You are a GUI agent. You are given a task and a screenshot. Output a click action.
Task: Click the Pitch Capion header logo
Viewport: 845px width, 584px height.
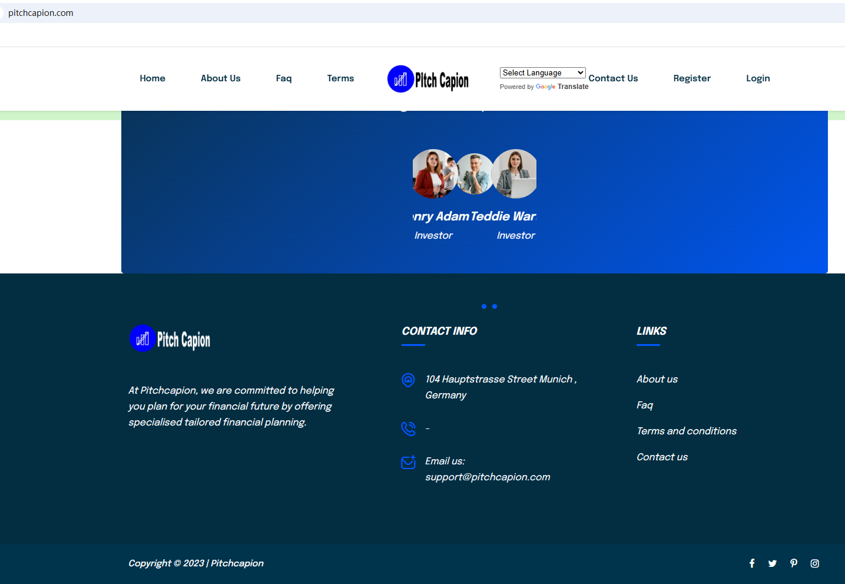pos(428,79)
